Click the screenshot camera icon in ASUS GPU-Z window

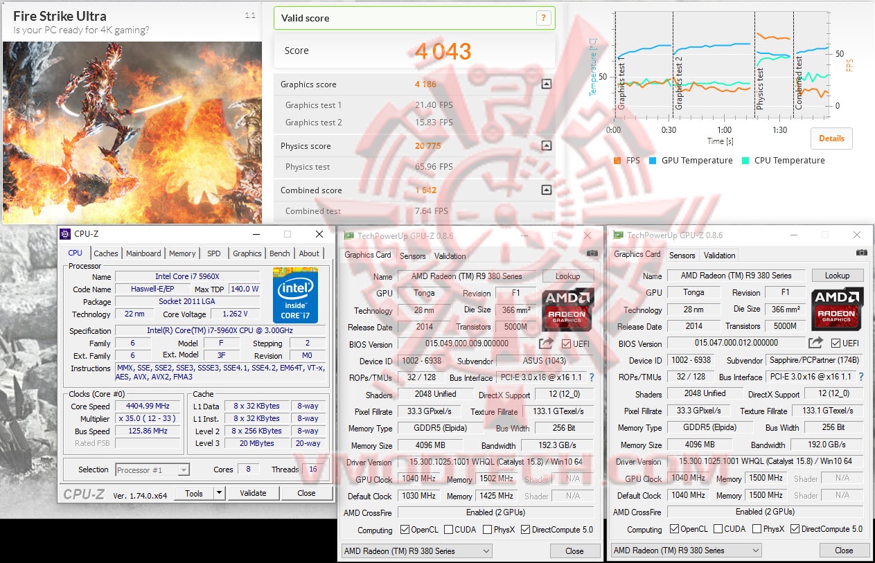592,253
